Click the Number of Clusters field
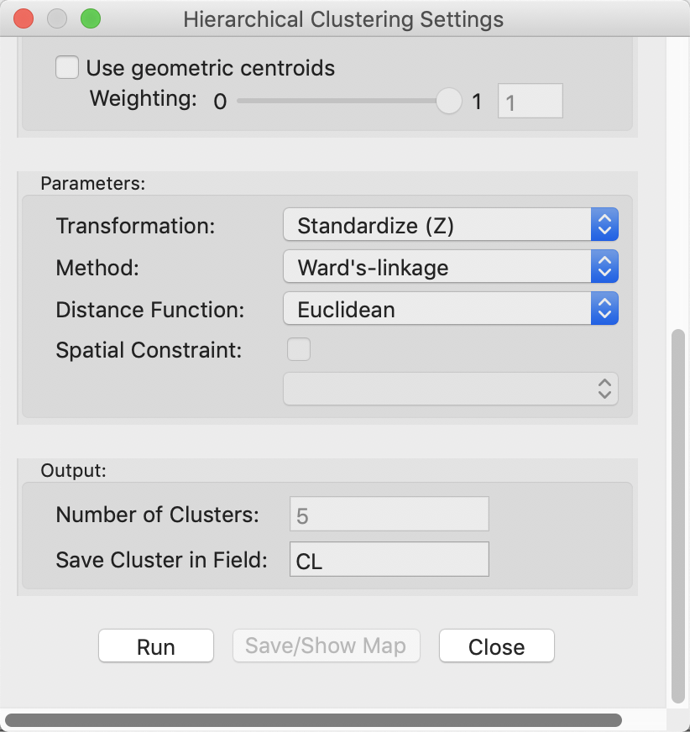The width and height of the screenshot is (690, 732). point(389,513)
